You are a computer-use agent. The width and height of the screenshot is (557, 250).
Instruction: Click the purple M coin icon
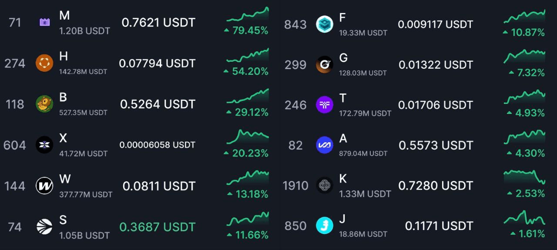tap(44, 22)
